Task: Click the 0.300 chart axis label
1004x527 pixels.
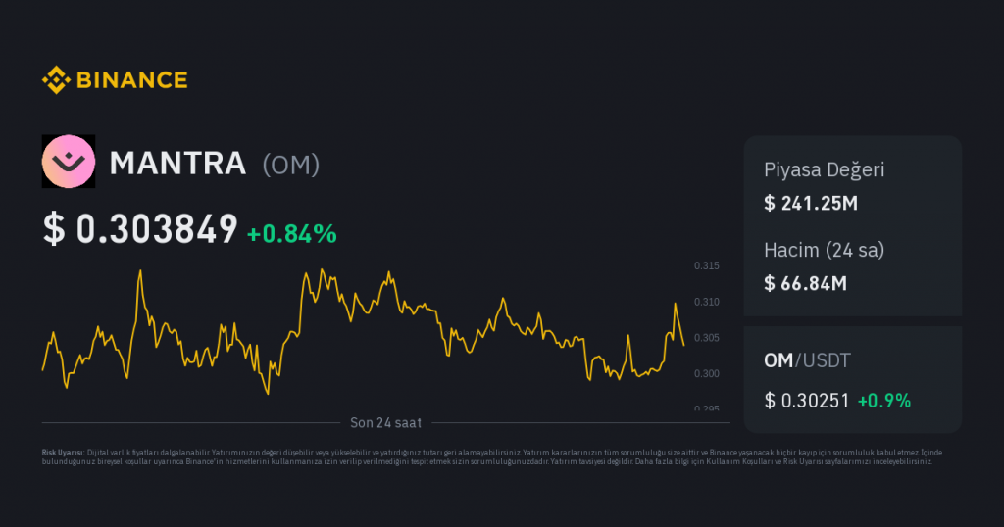Action: pyautogui.click(x=707, y=373)
